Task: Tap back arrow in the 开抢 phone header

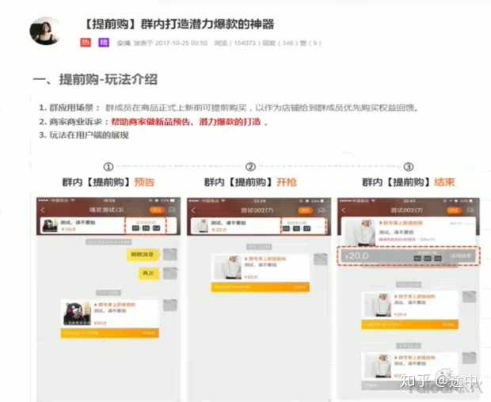Action: (x=193, y=210)
